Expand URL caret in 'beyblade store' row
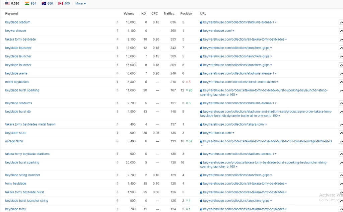The image size is (343, 212). [x=233, y=133]
